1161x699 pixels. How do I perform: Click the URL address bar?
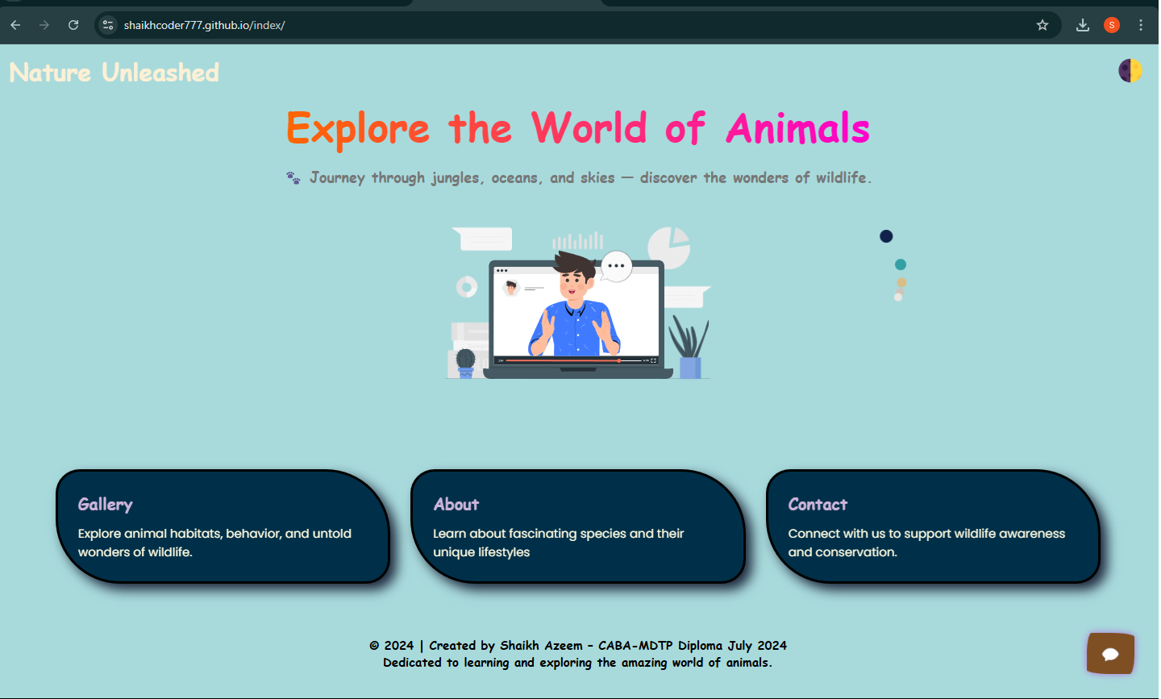pos(322,25)
